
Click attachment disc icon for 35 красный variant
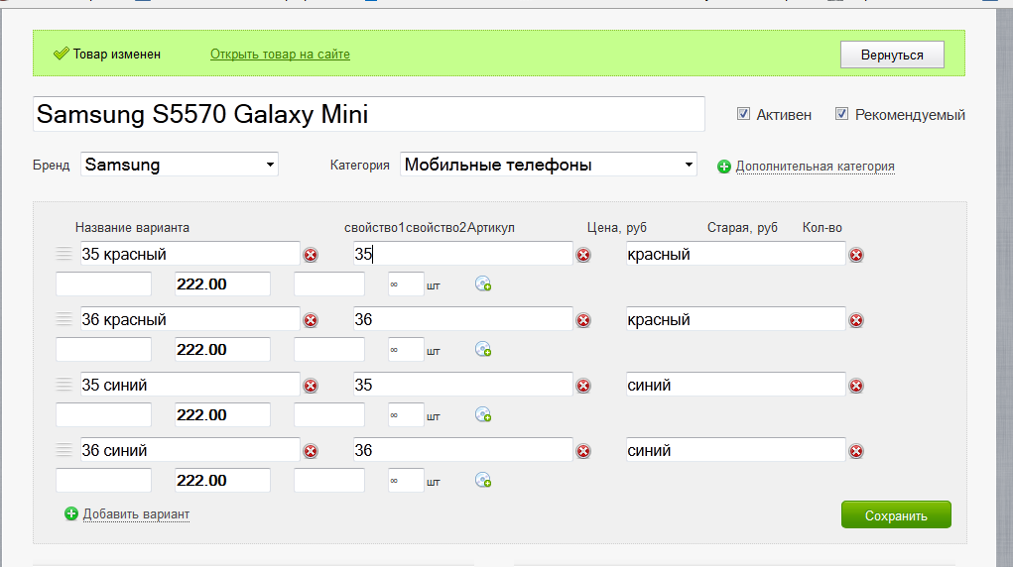tap(483, 284)
